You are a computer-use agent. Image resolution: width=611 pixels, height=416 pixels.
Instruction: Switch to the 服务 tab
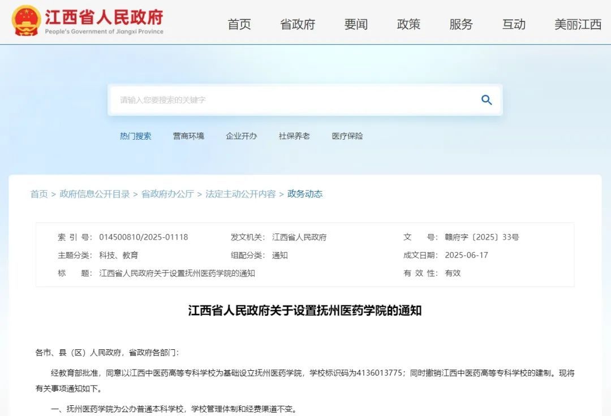click(461, 24)
